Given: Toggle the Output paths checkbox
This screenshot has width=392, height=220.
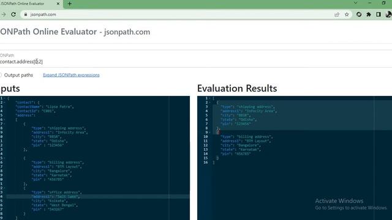Looking at the screenshot, I should pyautogui.click(x=1, y=75).
